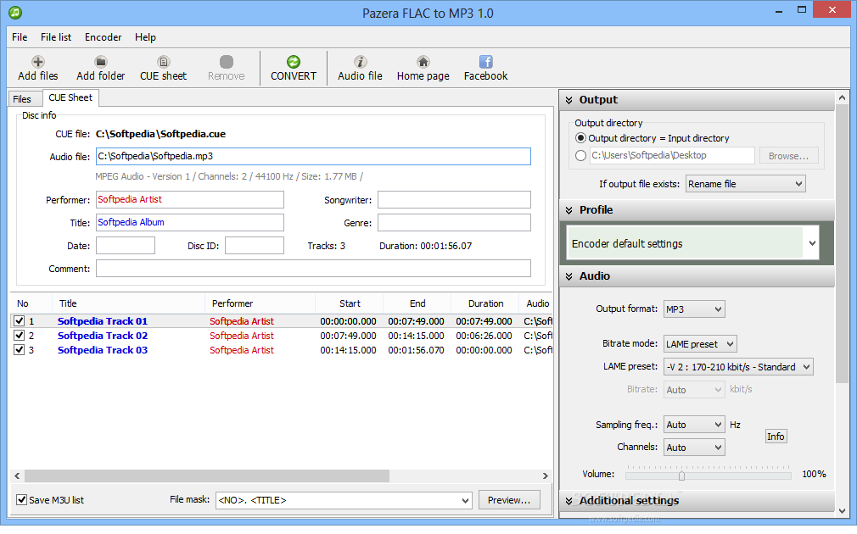Click the Add folder toolbar icon
This screenshot has width=857, height=534.
101,62
